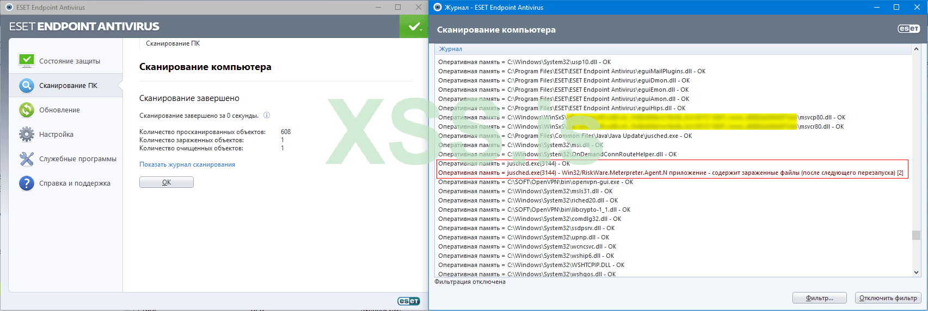Click the settings gear icon
This screenshot has height=311, width=928.
click(x=26, y=134)
